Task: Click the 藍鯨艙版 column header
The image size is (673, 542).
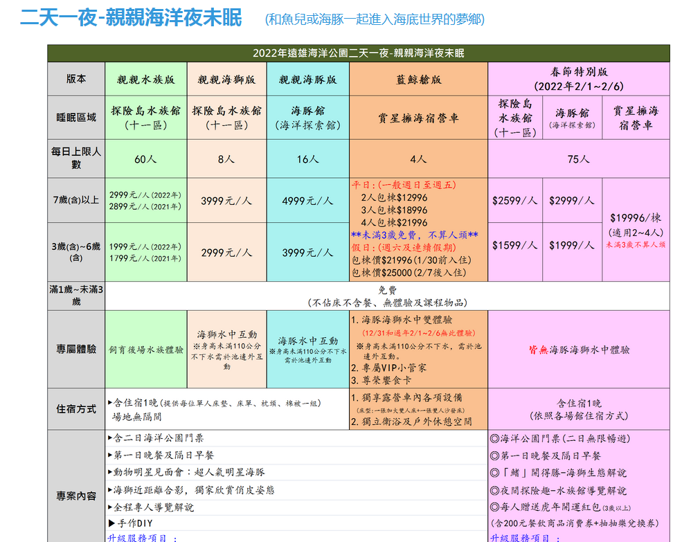Action: coord(418,80)
